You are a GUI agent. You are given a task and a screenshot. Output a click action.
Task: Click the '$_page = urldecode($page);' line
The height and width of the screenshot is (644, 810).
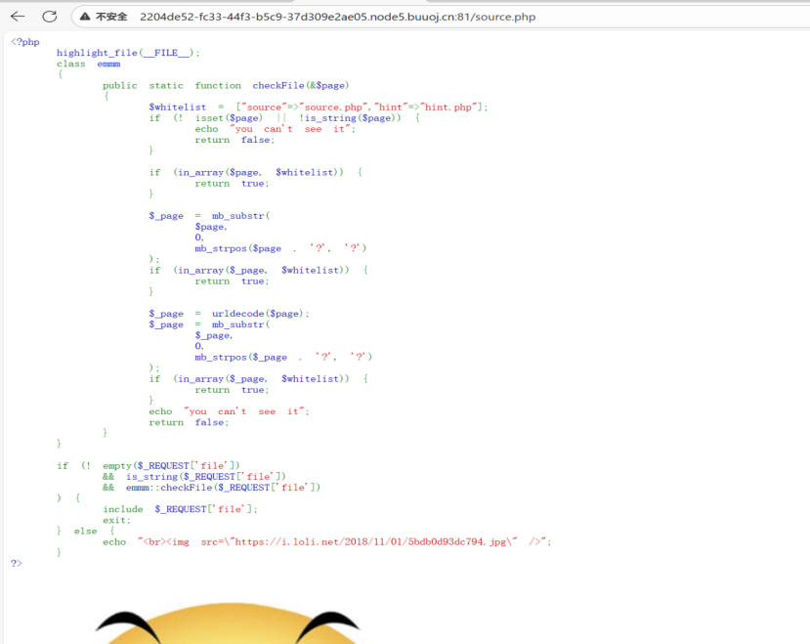click(x=229, y=314)
